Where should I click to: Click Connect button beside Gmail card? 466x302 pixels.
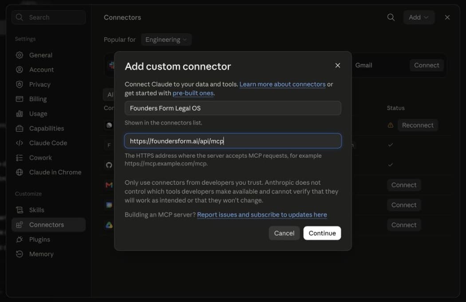click(x=427, y=65)
